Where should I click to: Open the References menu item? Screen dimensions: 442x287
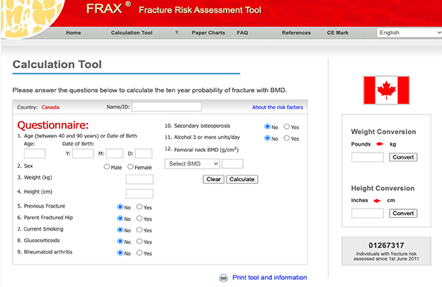click(x=296, y=33)
